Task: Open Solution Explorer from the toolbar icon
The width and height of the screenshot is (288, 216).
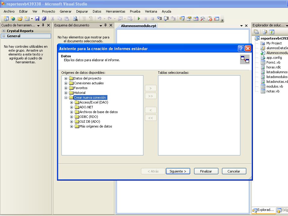Action: pos(182,19)
